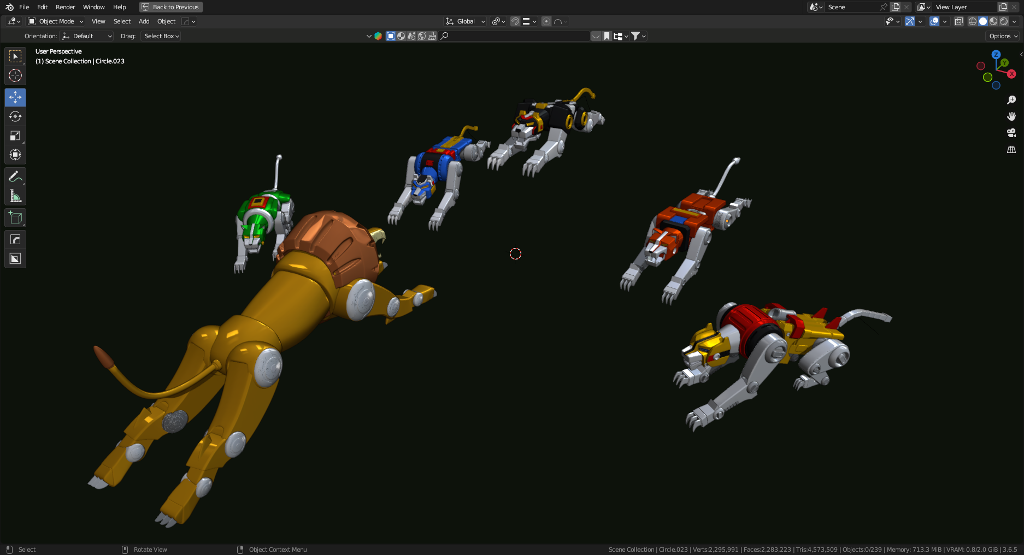Select the Select Box tool
Screen dimensions: 1024x555
click(x=15, y=56)
